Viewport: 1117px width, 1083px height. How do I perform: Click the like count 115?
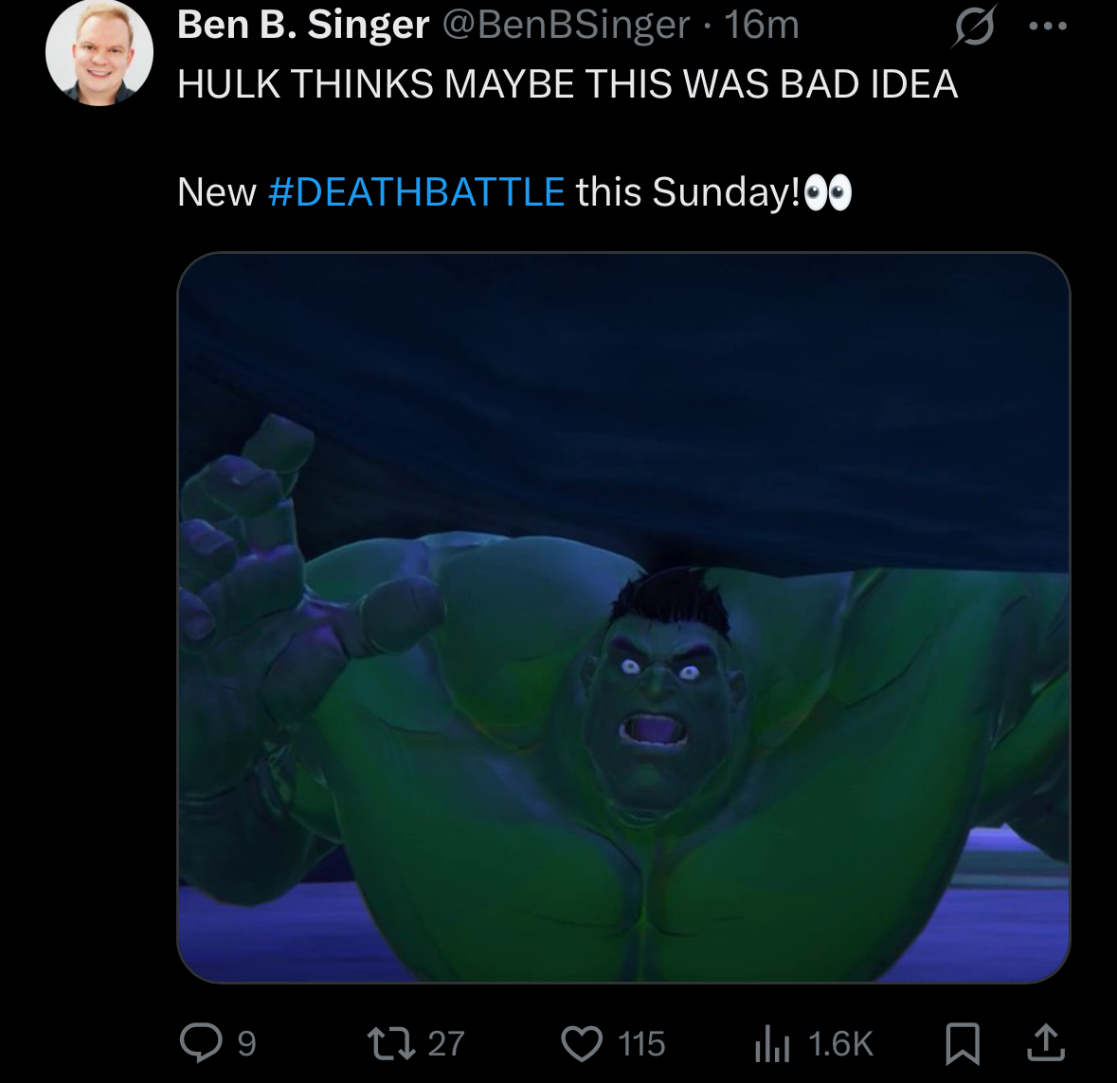641,1044
